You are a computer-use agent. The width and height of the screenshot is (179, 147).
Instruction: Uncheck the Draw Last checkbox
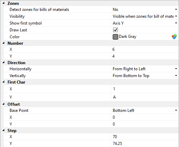click(115, 30)
